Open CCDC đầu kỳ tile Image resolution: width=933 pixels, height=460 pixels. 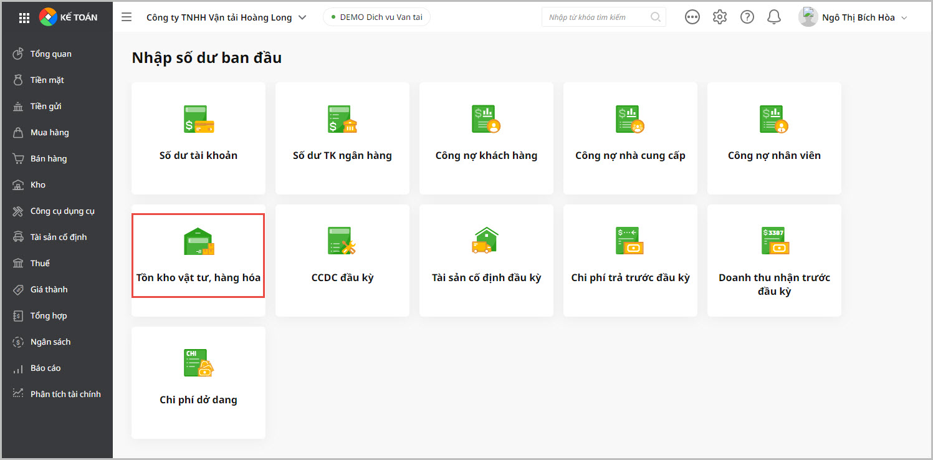tap(342, 261)
